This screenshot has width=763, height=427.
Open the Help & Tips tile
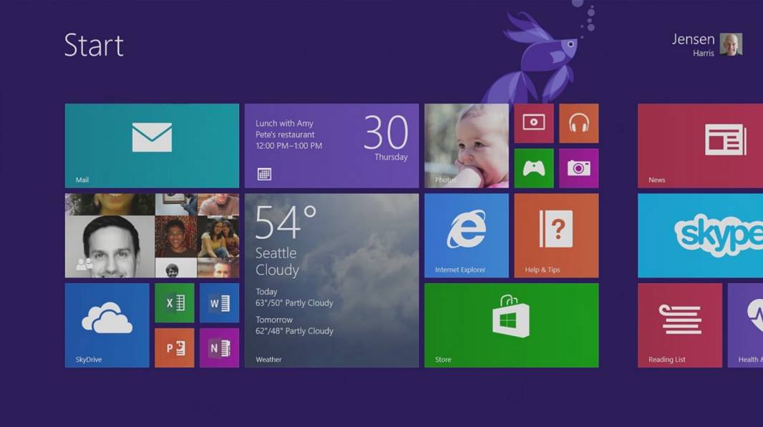click(556, 235)
